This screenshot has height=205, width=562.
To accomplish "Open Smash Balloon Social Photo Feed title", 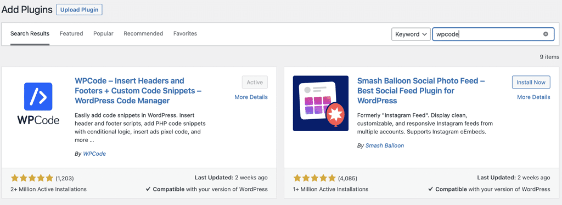I will pyautogui.click(x=421, y=91).
